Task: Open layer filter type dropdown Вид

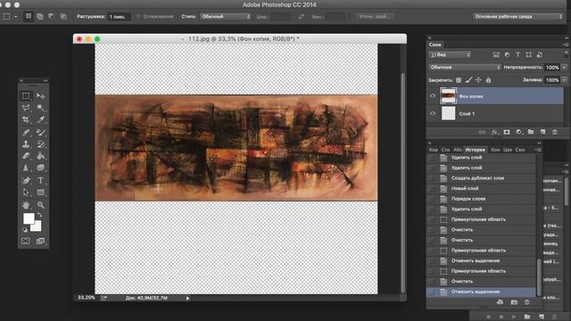Action: pyautogui.click(x=450, y=54)
